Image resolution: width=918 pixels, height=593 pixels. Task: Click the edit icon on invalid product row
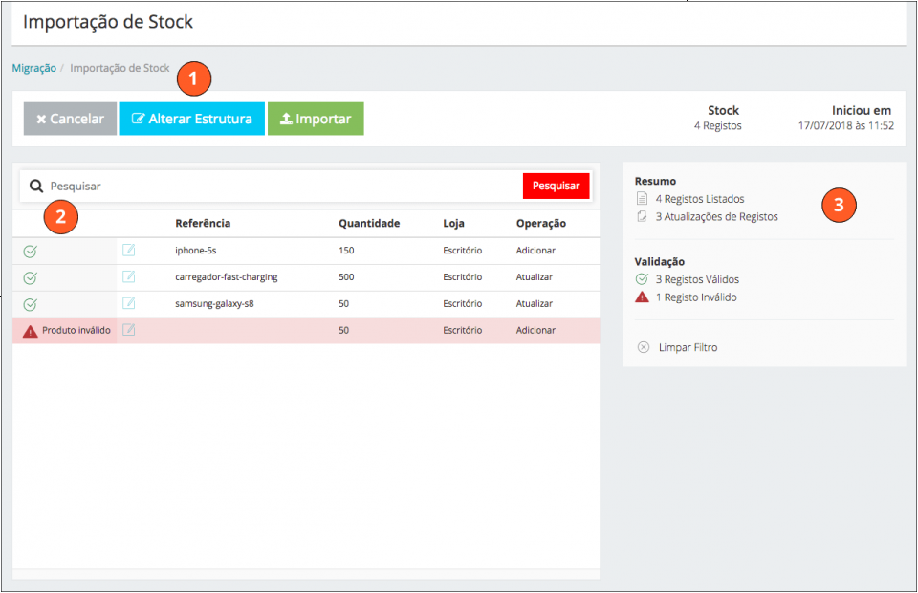coord(129,330)
